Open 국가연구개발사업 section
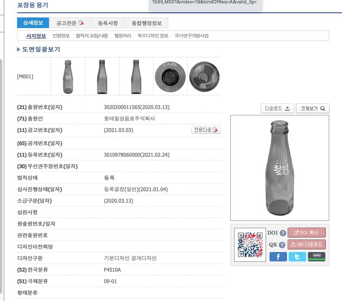Viewport: 342px width, 301px height. [x=192, y=36]
